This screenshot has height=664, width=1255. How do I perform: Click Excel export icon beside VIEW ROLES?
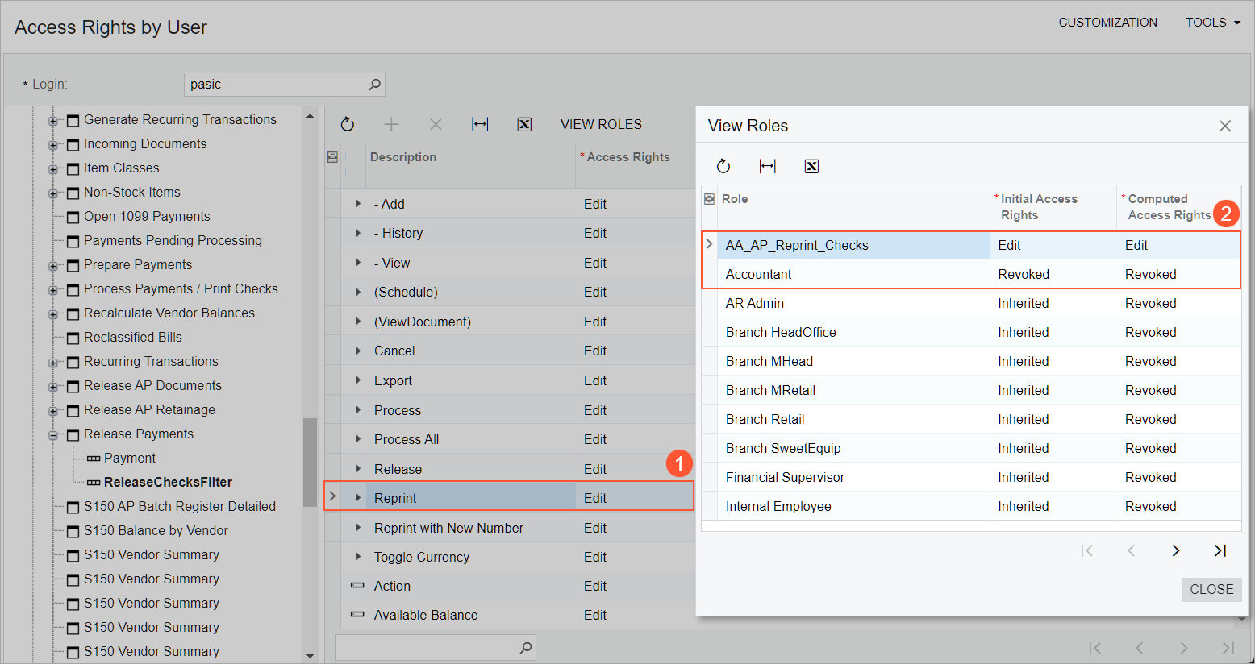(524, 124)
